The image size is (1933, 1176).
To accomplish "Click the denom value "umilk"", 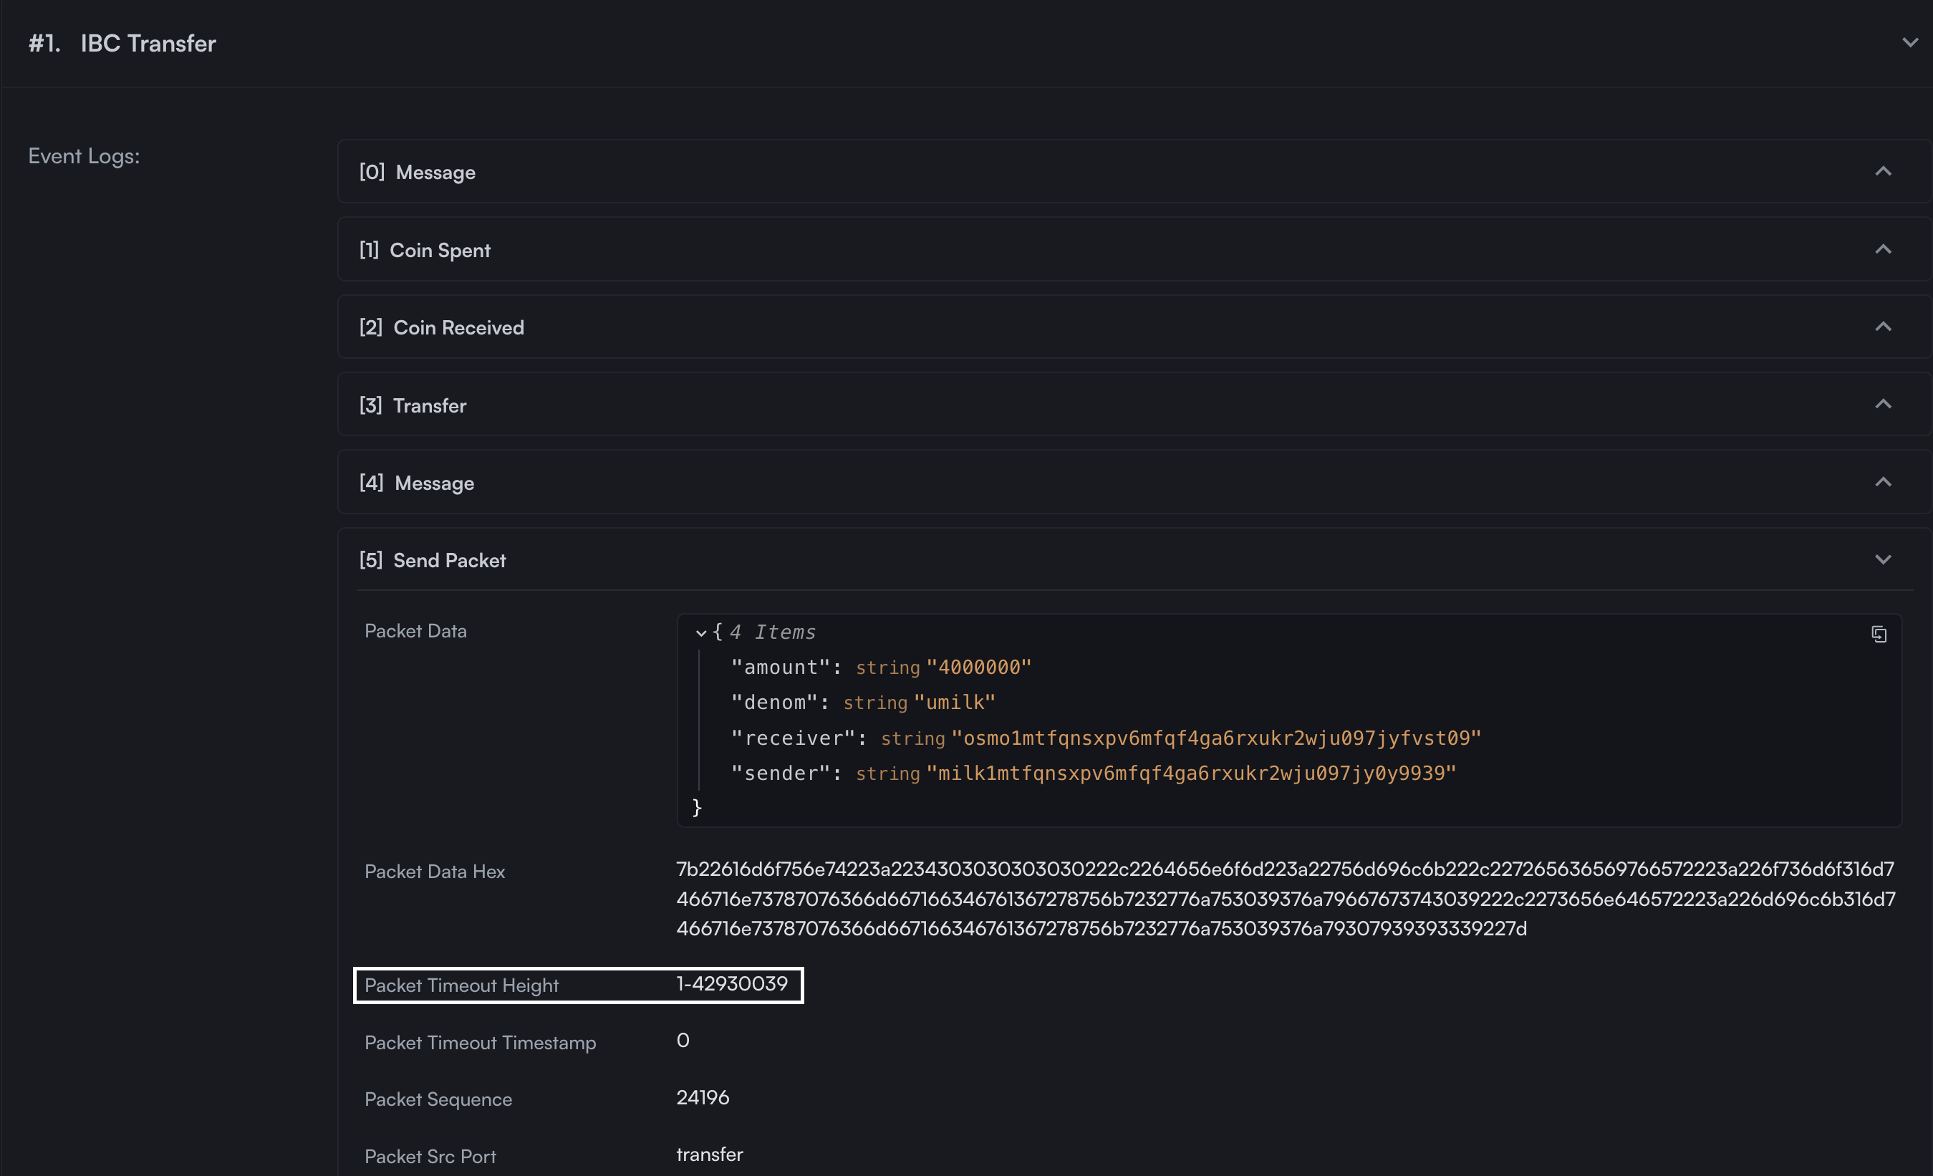I will pyautogui.click(x=954, y=703).
